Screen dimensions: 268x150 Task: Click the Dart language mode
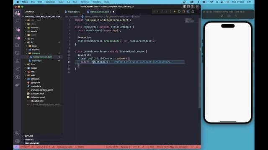point(151,147)
